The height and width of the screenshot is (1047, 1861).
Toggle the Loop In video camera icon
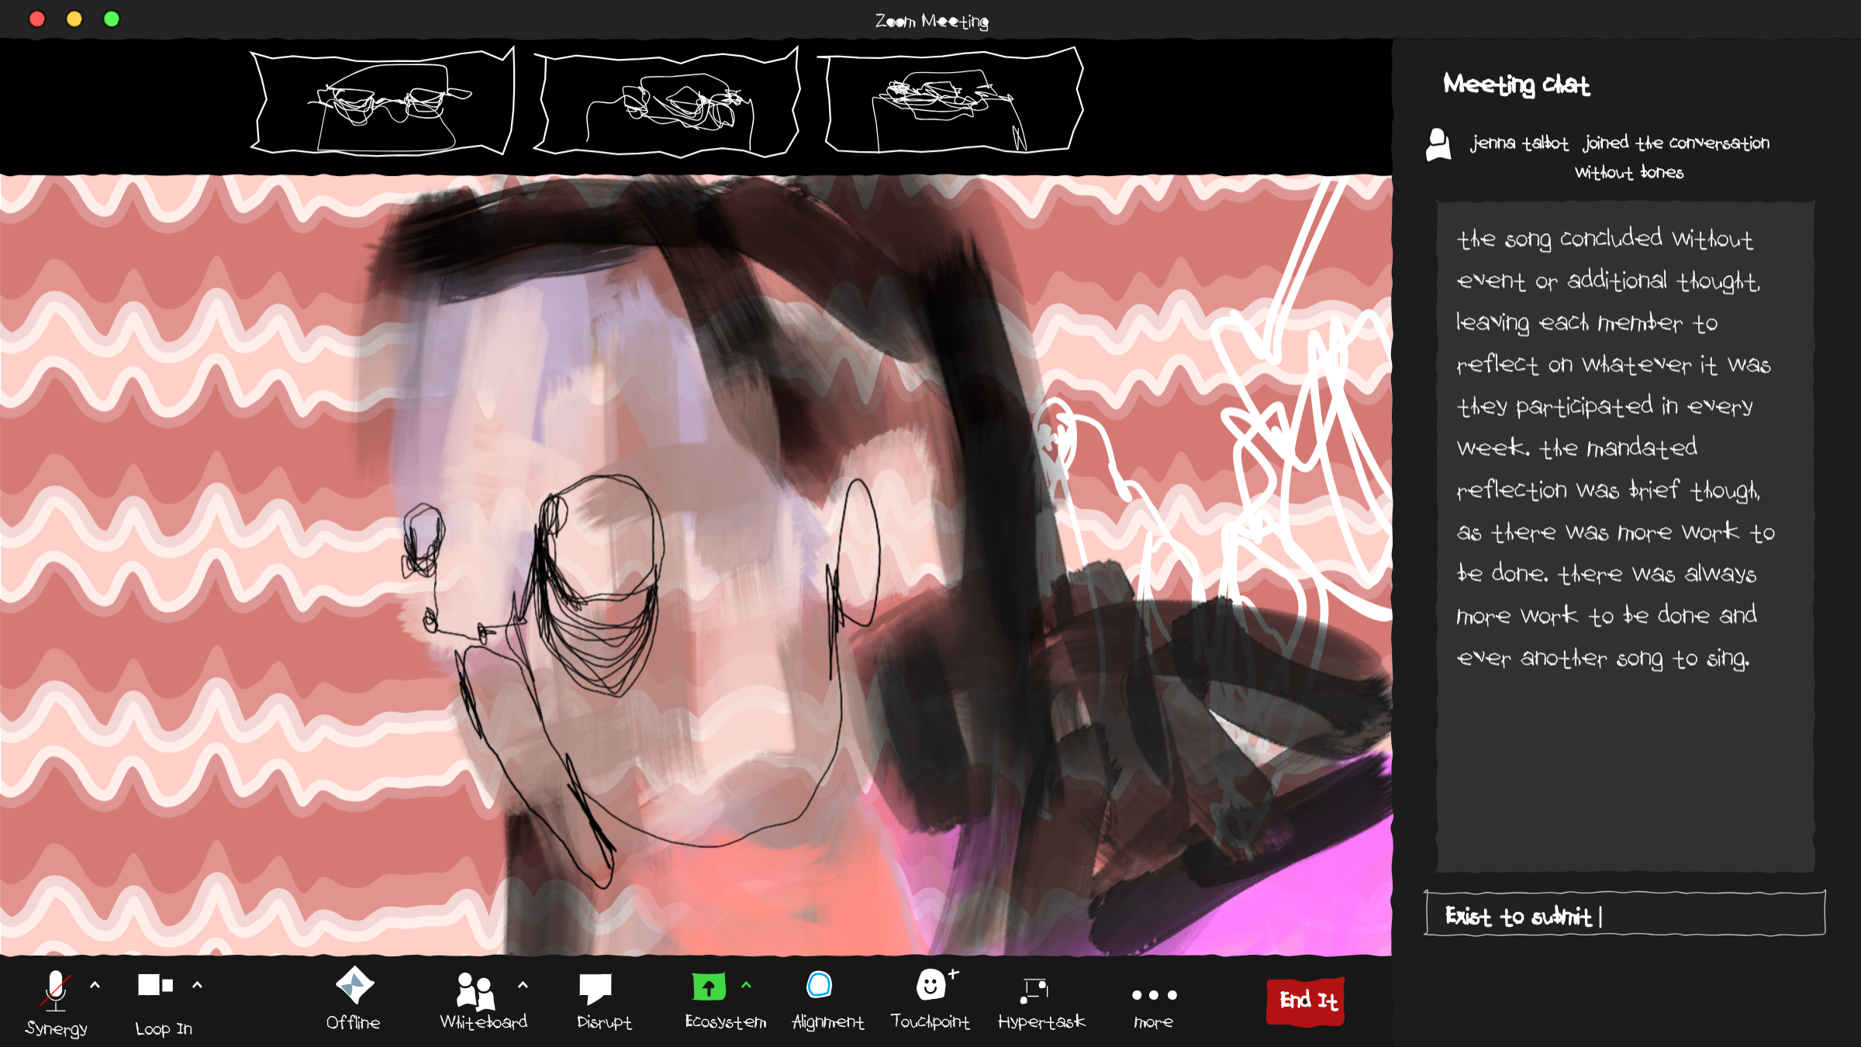click(x=155, y=985)
